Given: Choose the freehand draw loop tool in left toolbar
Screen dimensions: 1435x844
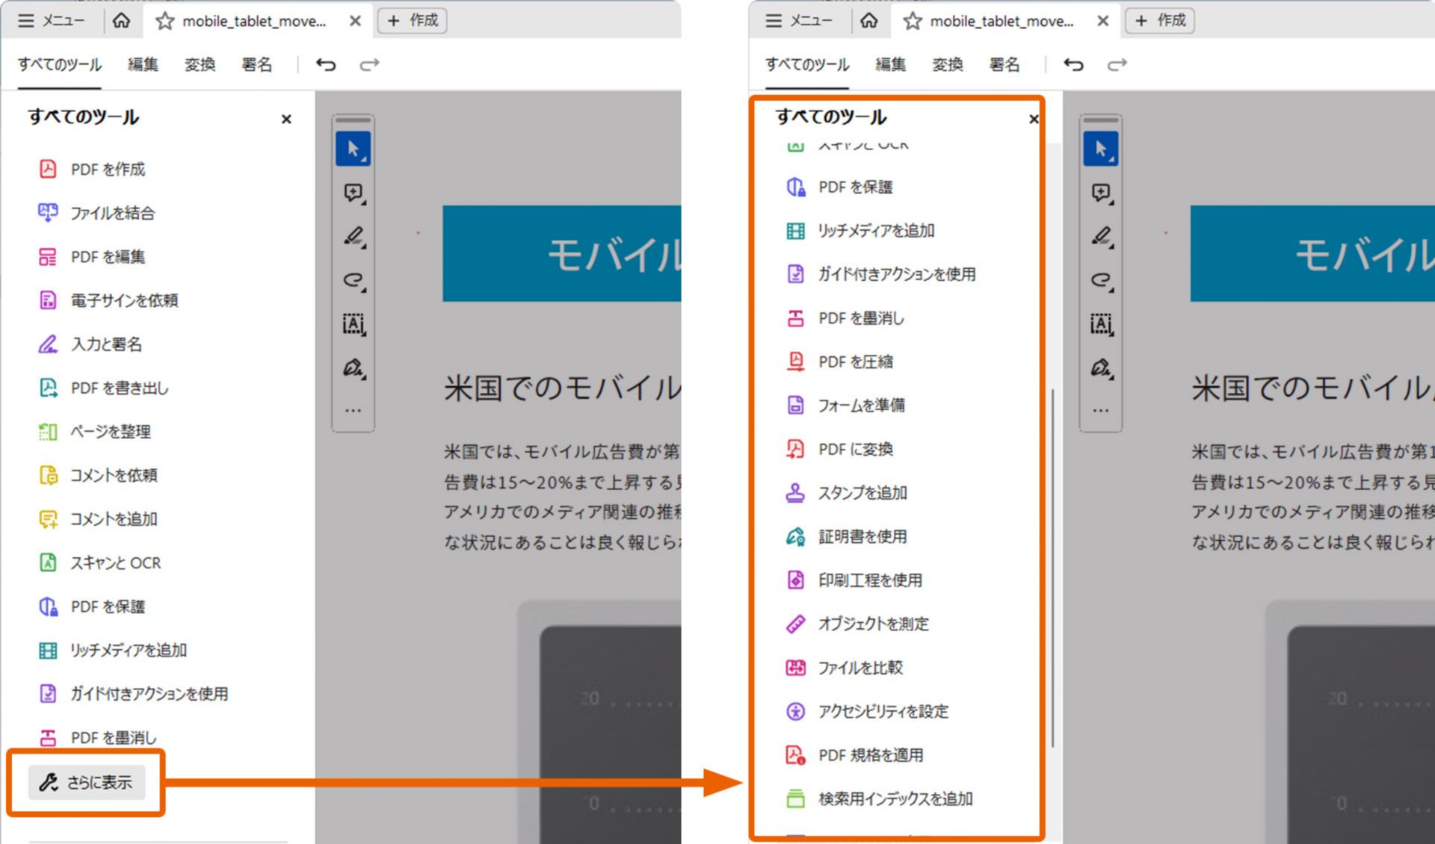Looking at the screenshot, I should [353, 281].
